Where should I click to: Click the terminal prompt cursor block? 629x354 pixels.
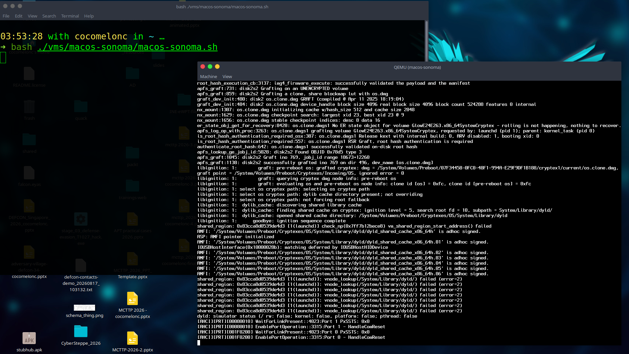(x=3, y=58)
